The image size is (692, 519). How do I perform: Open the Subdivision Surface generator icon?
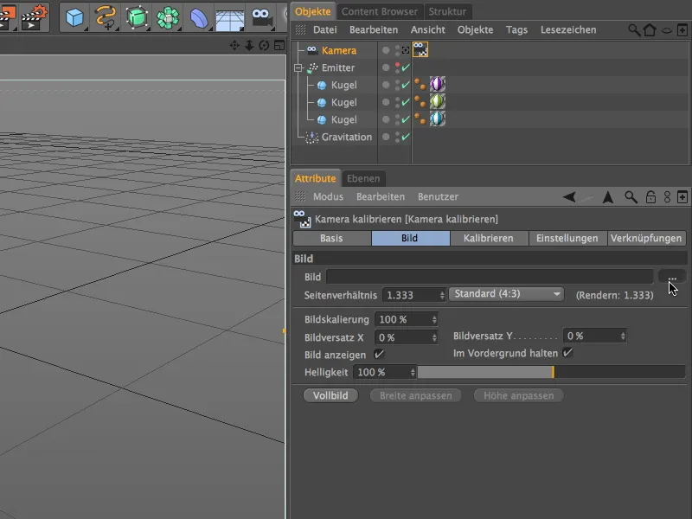click(x=137, y=17)
